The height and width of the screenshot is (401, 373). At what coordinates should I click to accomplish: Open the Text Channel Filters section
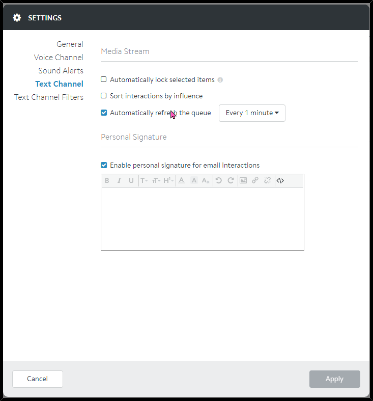48,97
